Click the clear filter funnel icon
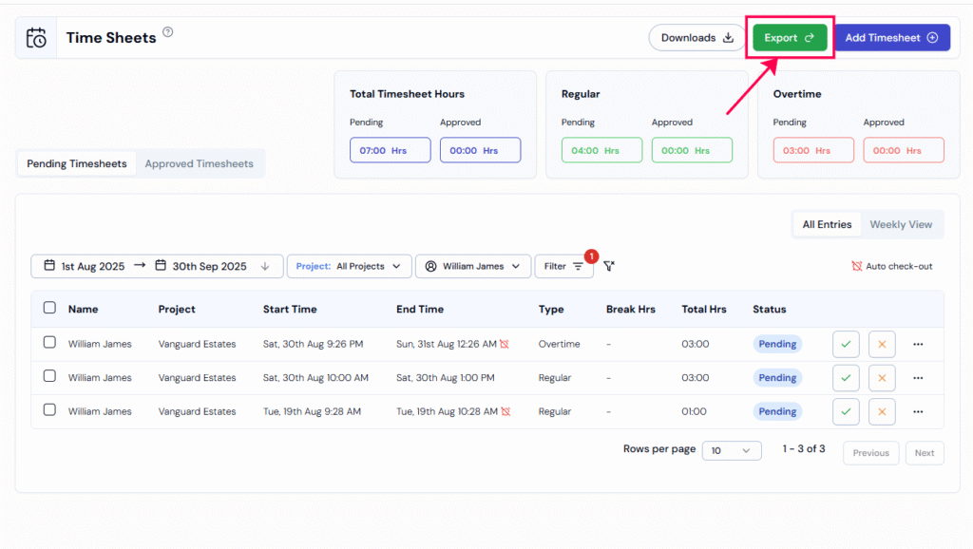973x549 pixels. click(x=609, y=267)
